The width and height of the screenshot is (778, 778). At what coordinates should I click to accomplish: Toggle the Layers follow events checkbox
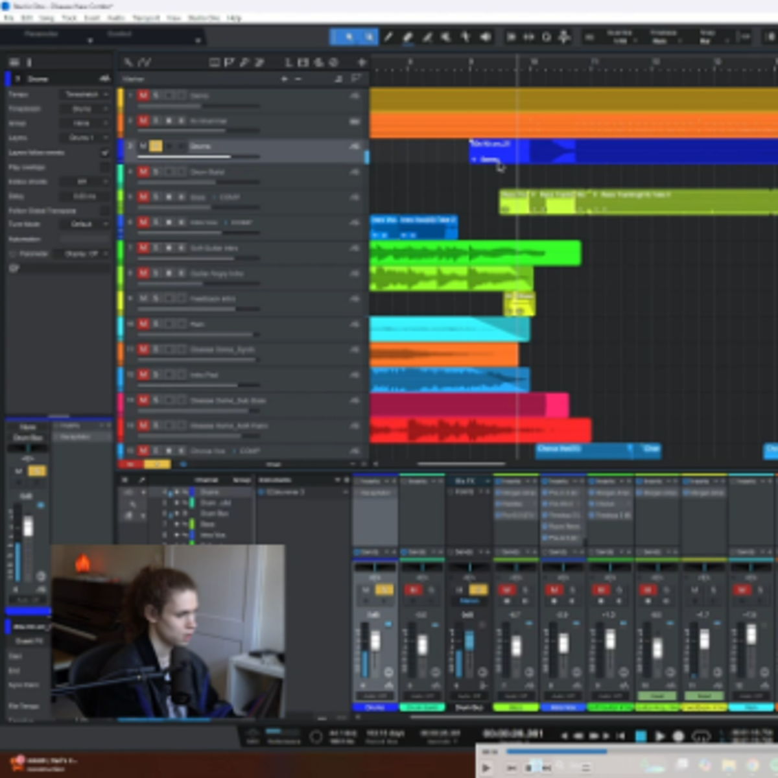point(104,152)
